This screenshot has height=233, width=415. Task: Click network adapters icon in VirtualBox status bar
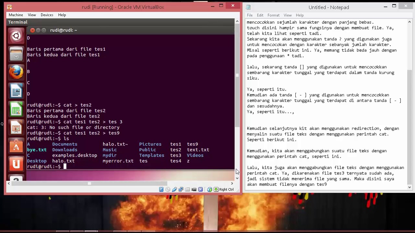pyautogui.click(x=181, y=190)
